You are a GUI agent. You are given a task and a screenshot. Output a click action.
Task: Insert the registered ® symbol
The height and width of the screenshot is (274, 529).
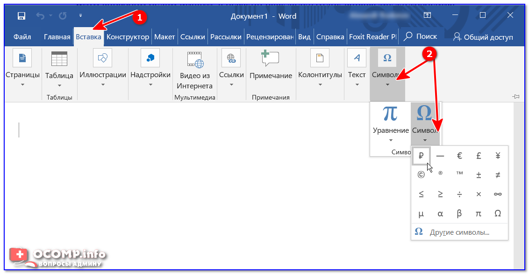pos(440,173)
